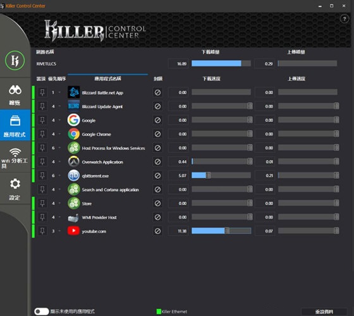Click the Killer Ethernet legend indicator
Viewport: 354px width, 316px height.
point(159,312)
